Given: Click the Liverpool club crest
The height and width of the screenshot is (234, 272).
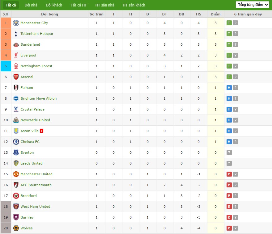Looking at the screenshot, I should tap(16, 55).
